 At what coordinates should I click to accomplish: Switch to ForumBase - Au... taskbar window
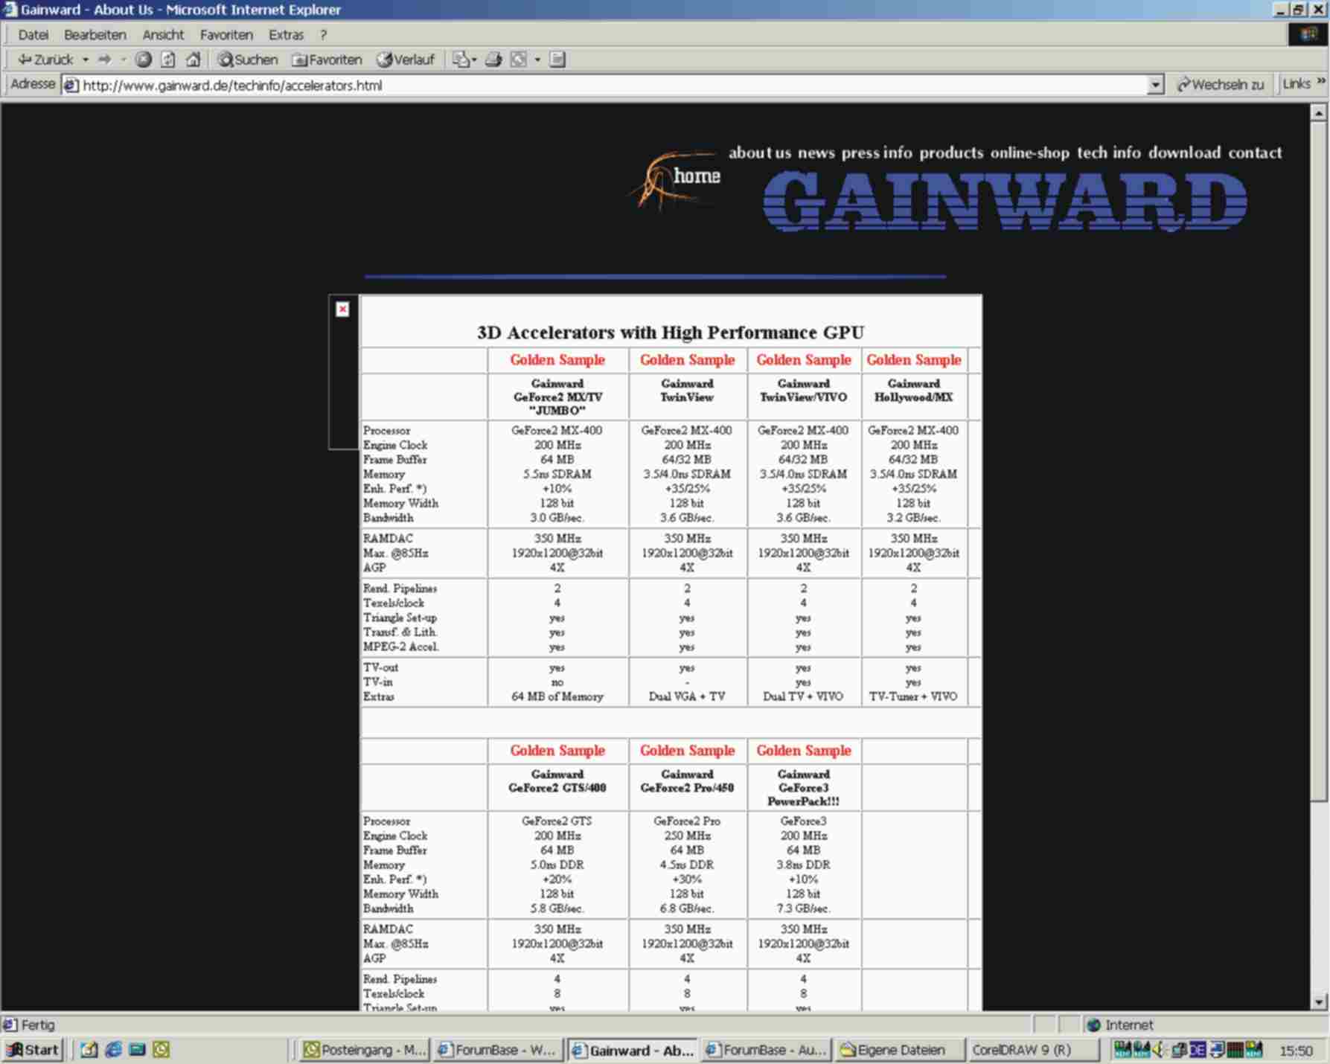766,1050
